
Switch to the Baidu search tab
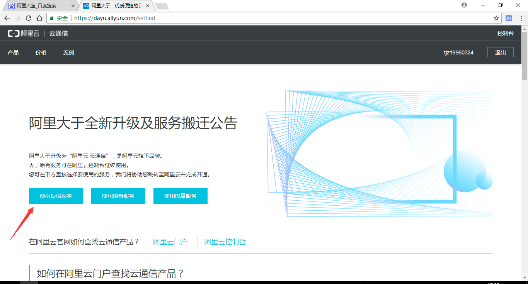37,6
